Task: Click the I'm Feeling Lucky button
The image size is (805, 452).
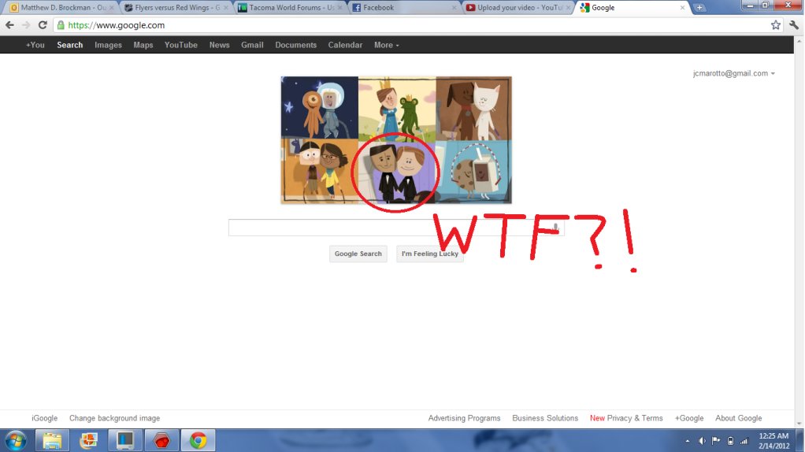Action: pyautogui.click(x=430, y=254)
